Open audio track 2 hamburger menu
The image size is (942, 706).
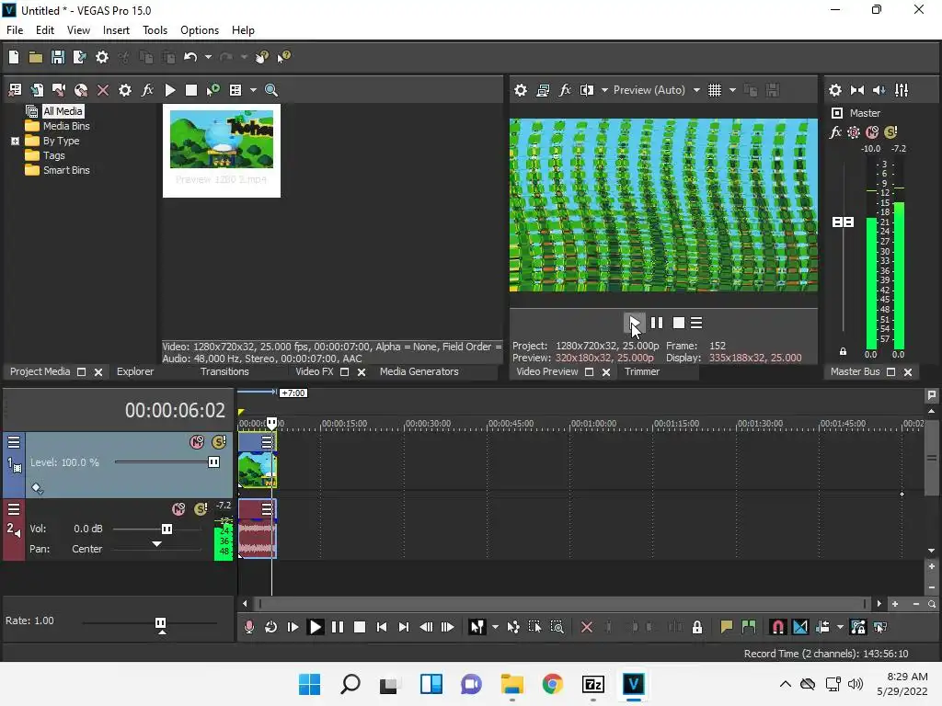click(14, 509)
